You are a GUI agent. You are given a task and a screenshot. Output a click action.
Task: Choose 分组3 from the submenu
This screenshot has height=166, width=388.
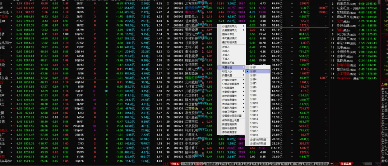[x=257, y=75]
